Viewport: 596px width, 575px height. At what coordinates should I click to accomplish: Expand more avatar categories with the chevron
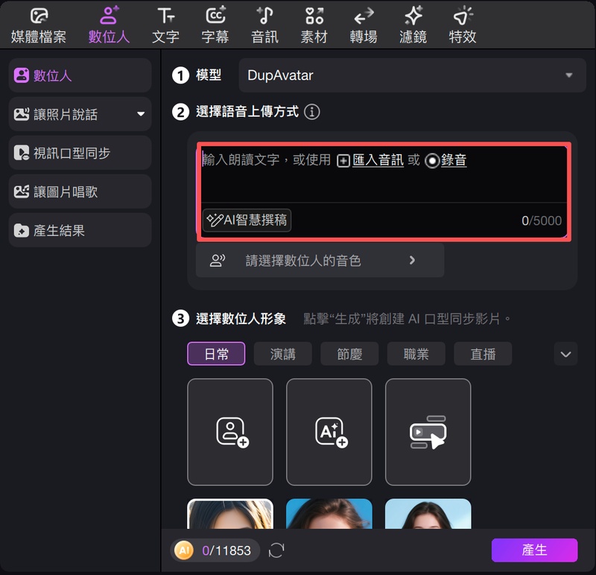(x=565, y=355)
